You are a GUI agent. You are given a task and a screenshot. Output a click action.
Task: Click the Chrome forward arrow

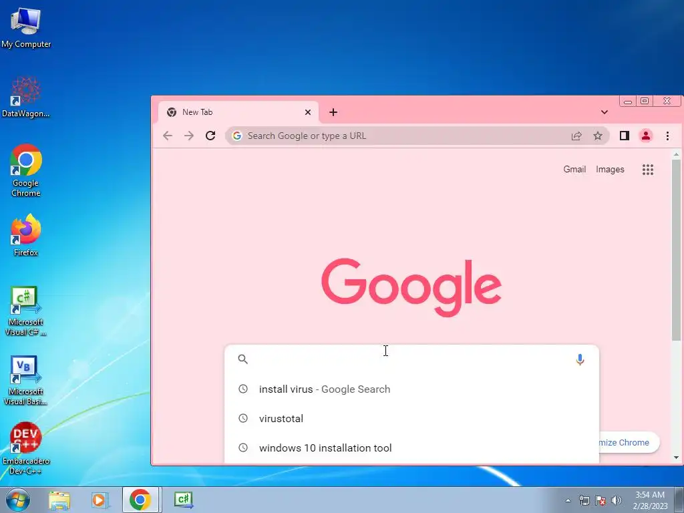pos(189,136)
